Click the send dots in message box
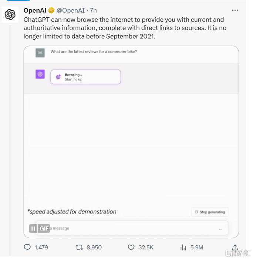 tap(220, 229)
